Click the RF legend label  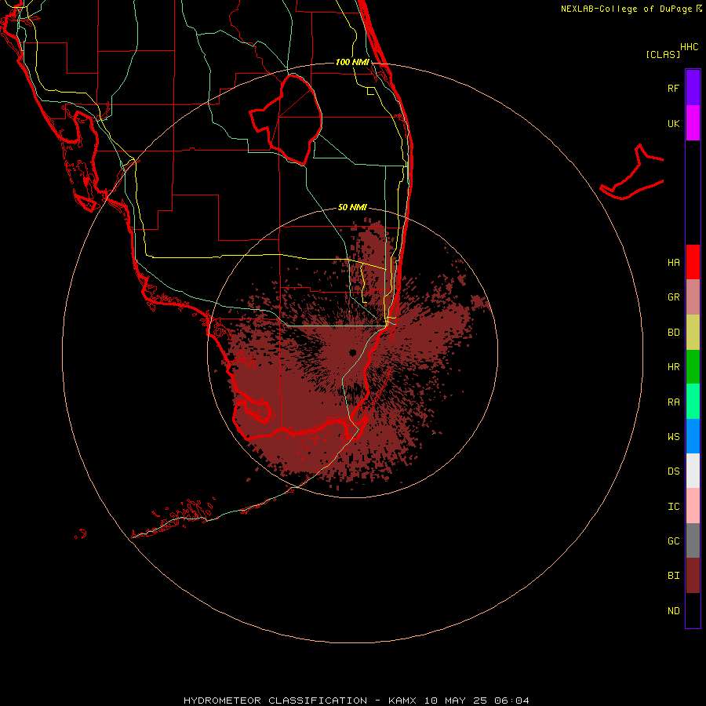(673, 88)
